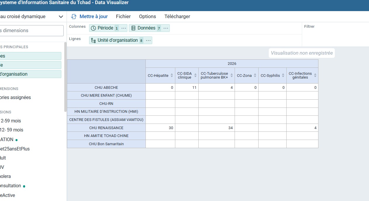The height and width of the screenshot is (201, 369).
Task: Select the eActive dimension item
Action: coord(7,195)
